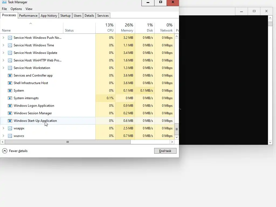Expand Service Host: Windows Update row

(x=3, y=53)
